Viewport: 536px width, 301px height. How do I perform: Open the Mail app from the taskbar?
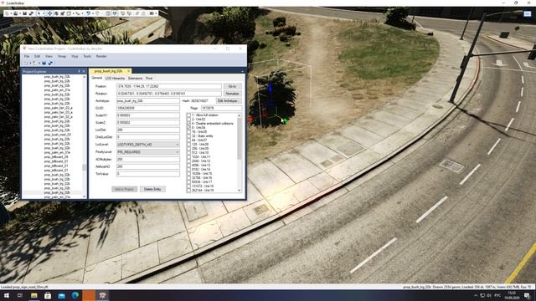point(61,295)
